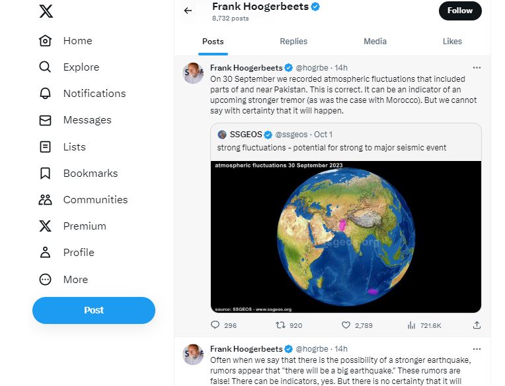The image size is (505, 386).
Task: Open the reply icon on first post
Action: (x=215, y=325)
